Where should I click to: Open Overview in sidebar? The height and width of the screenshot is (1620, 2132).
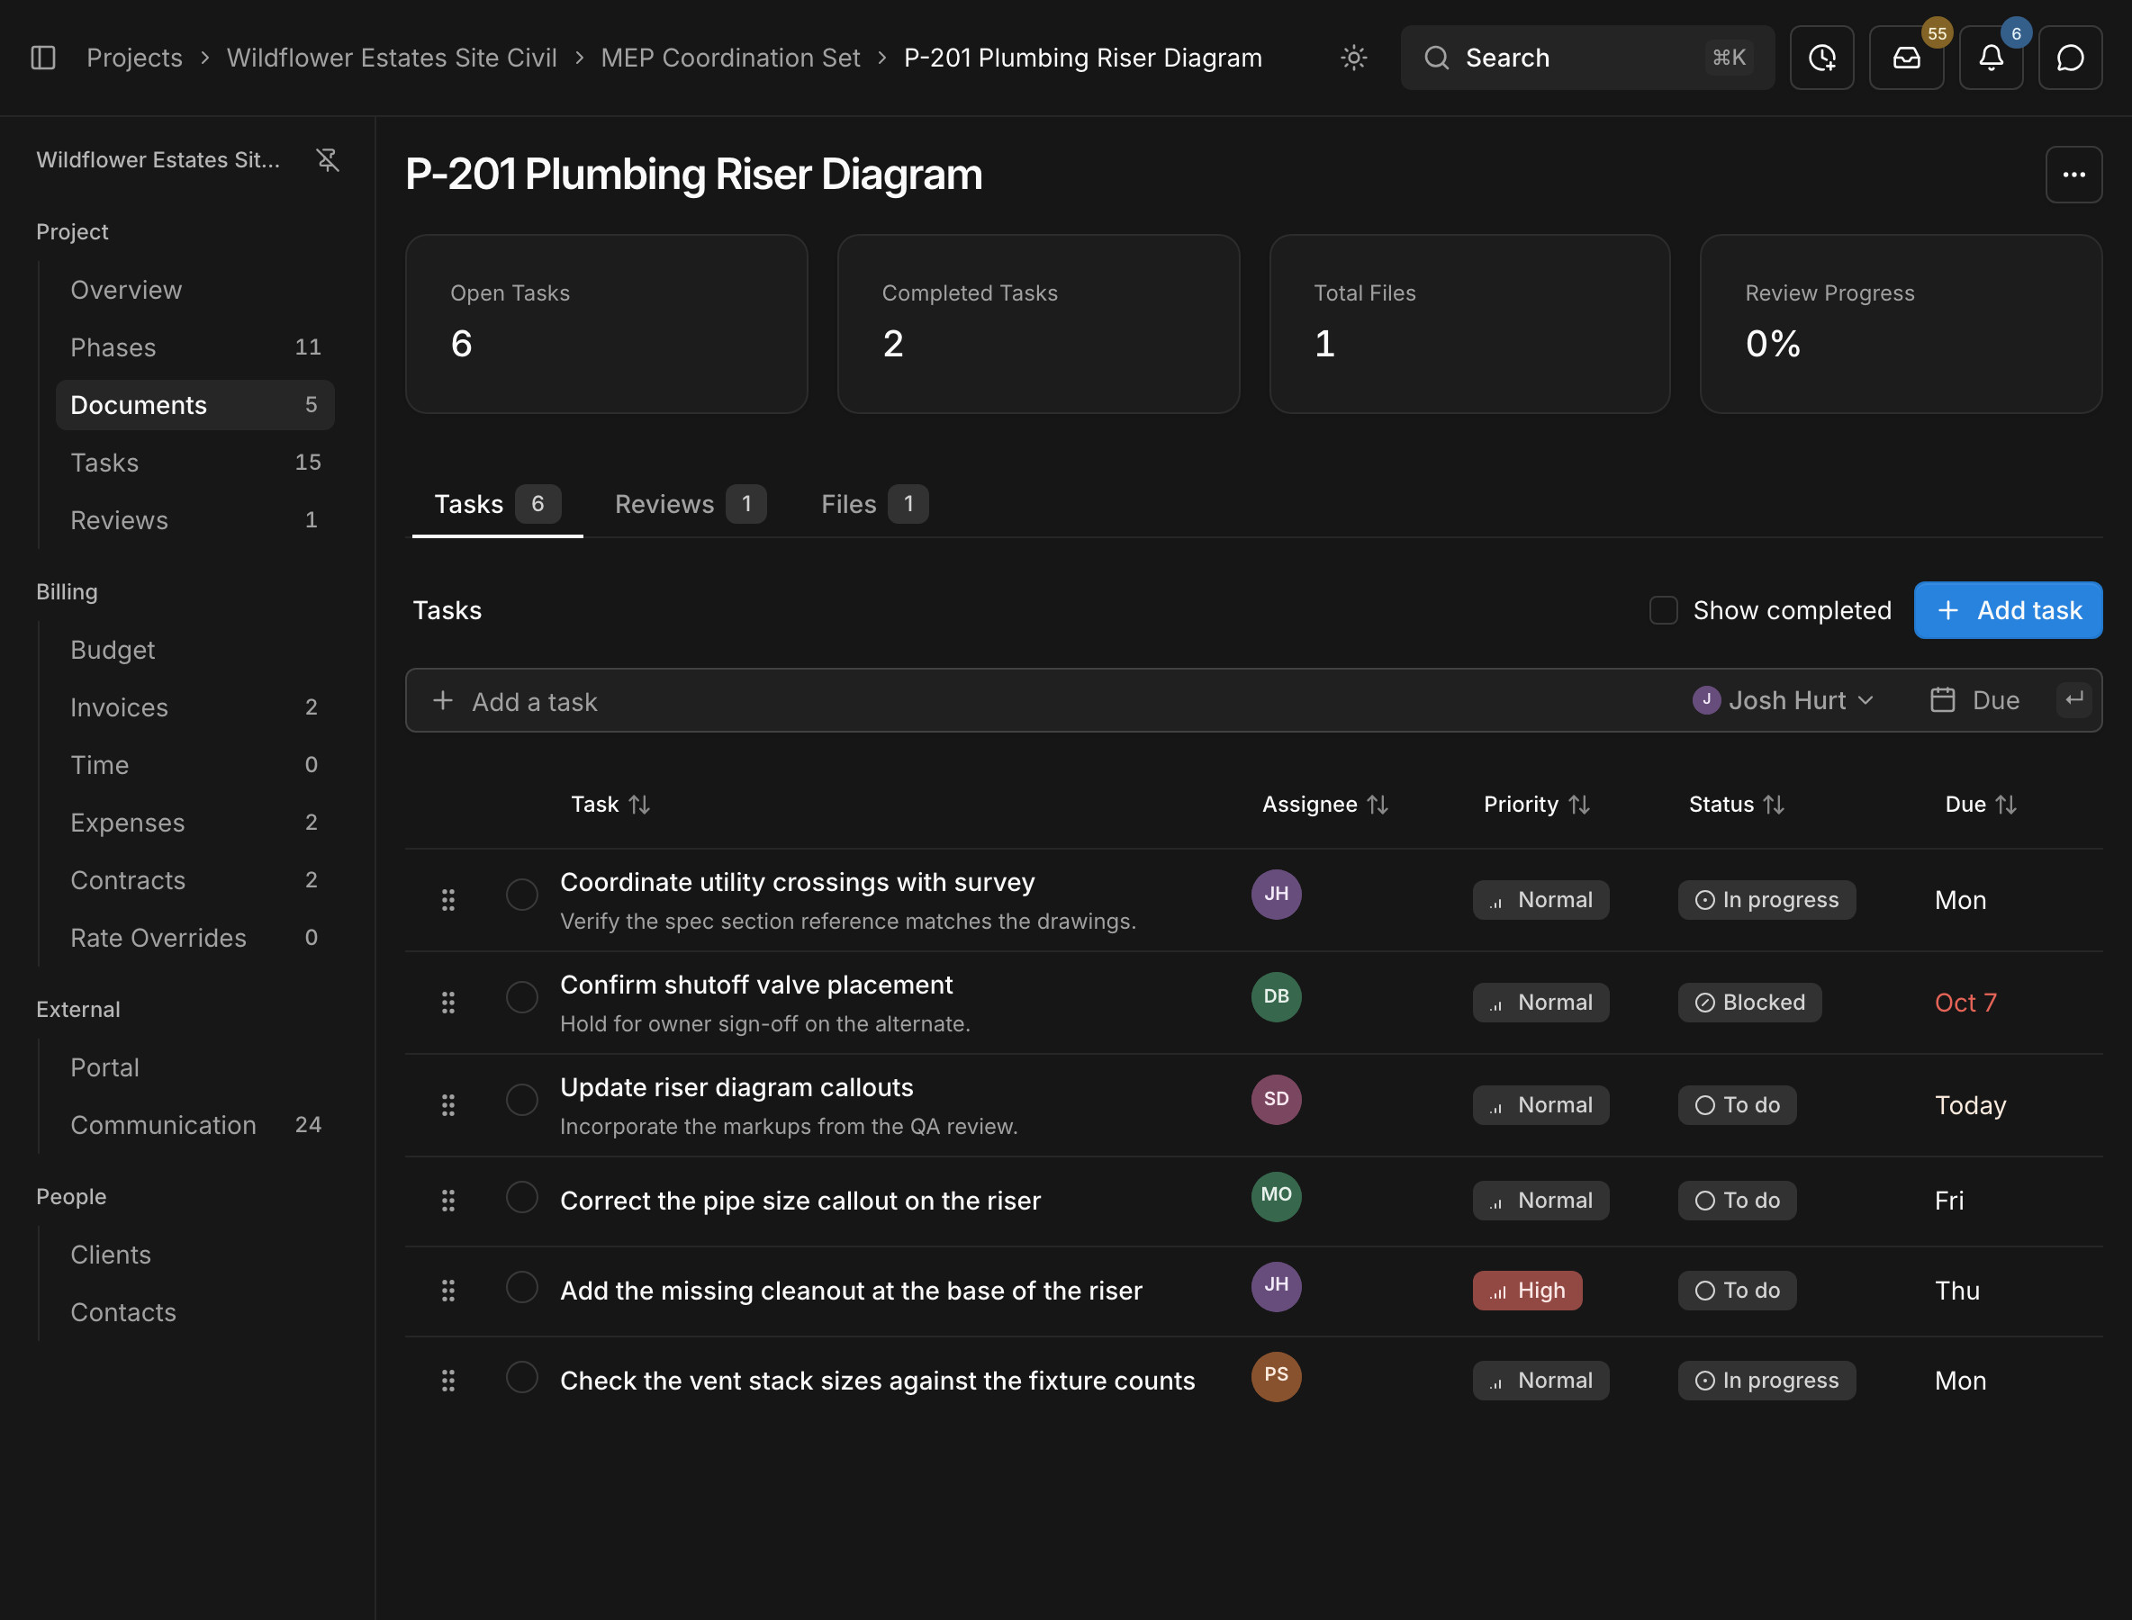click(x=194, y=290)
